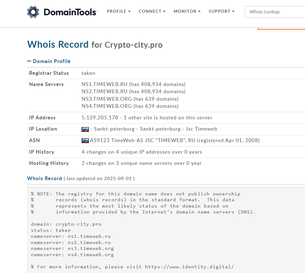The image size is (305, 273).
Task: Open the DomainTools wordmark home link
Action: click(70, 12)
